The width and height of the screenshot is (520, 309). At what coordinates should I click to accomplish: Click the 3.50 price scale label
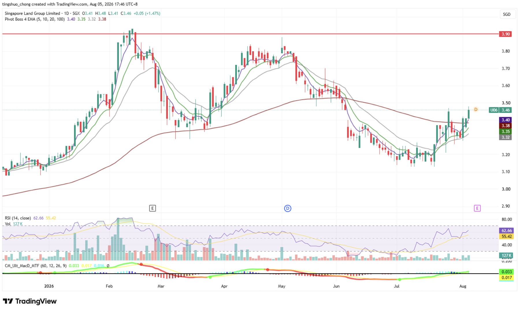coord(506,103)
